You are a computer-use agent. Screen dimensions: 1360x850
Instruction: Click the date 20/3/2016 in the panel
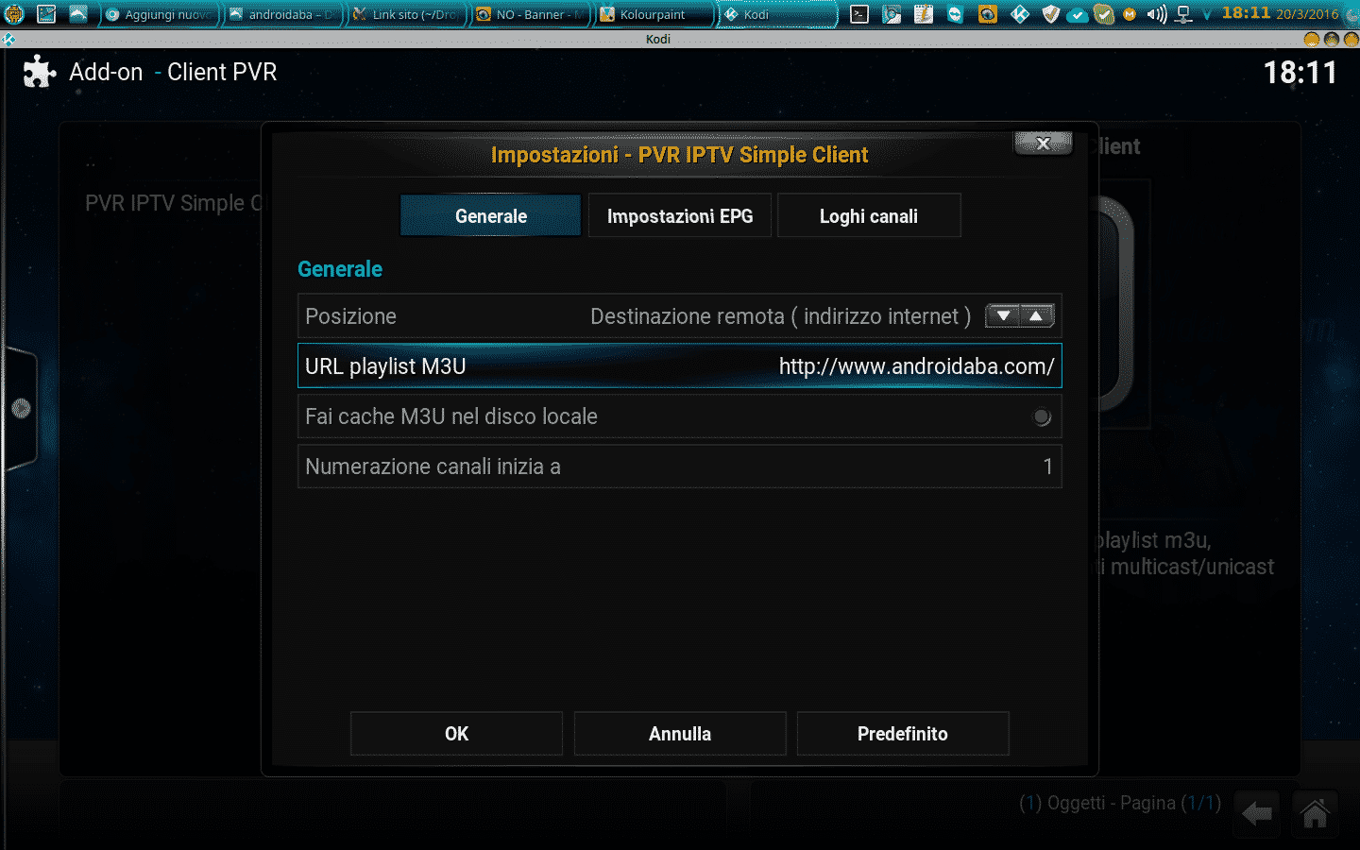pos(1307,14)
